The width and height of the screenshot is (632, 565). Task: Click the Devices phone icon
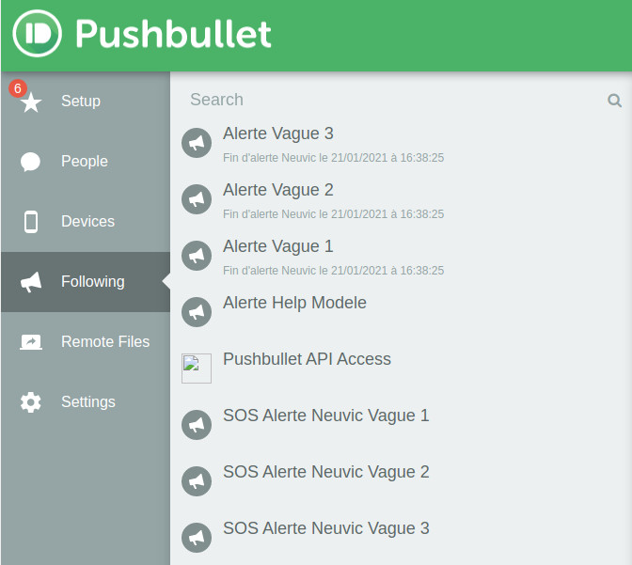click(31, 222)
